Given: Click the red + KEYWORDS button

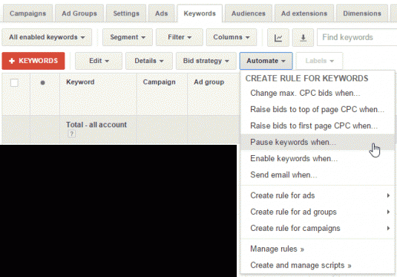Looking at the screenshot, I should click(x=33, y=61).
